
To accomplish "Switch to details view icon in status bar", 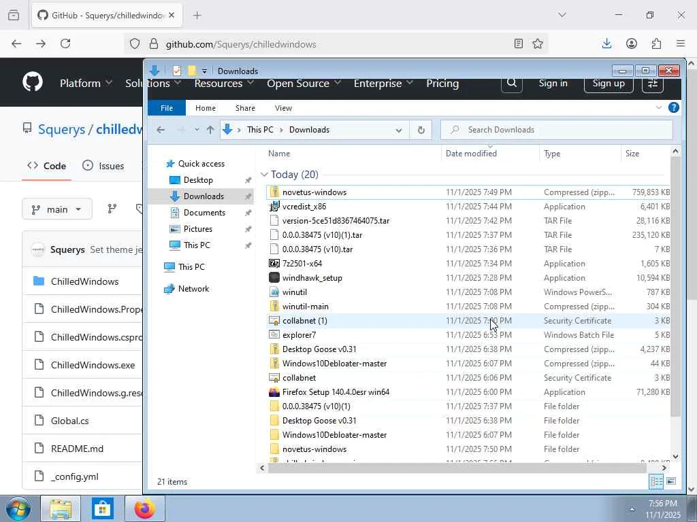I will coord(656,482).
